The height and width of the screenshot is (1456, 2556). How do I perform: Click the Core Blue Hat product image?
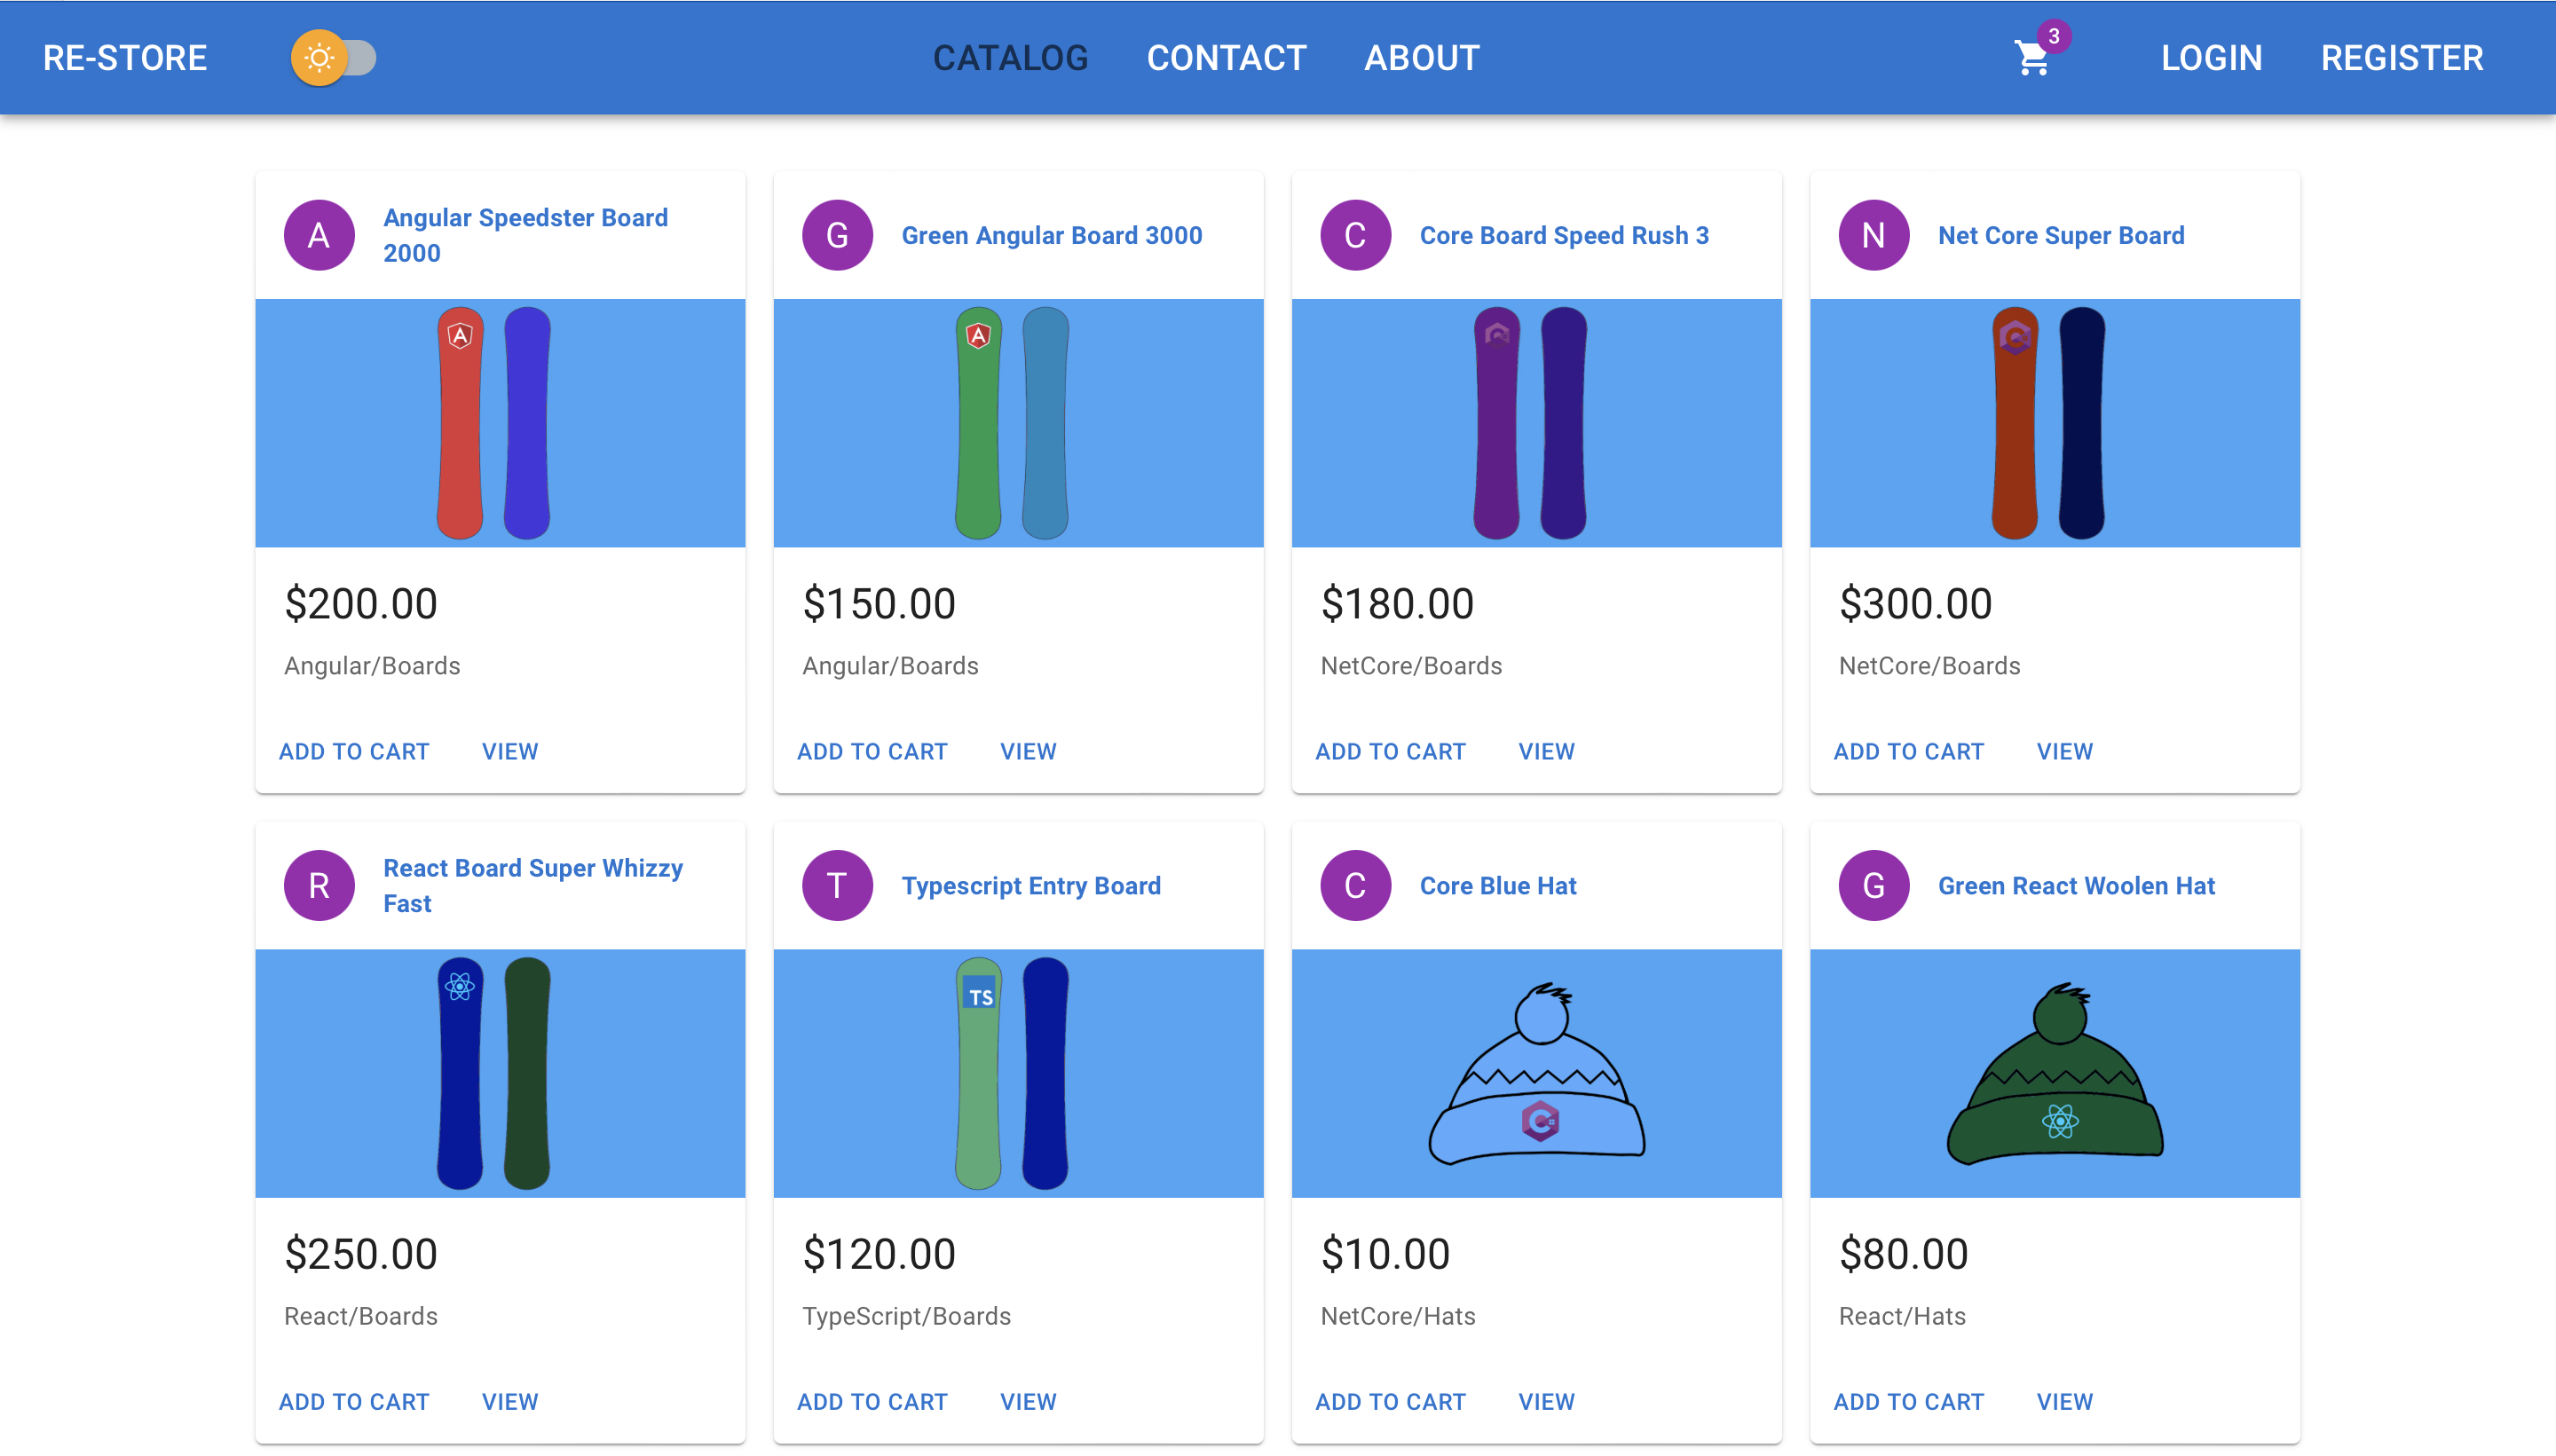[1536, 1073]
